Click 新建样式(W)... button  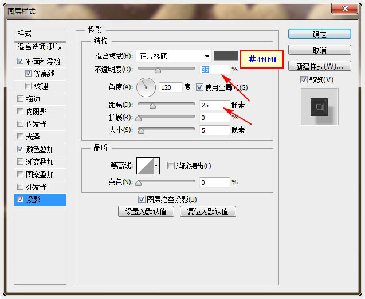319,66
